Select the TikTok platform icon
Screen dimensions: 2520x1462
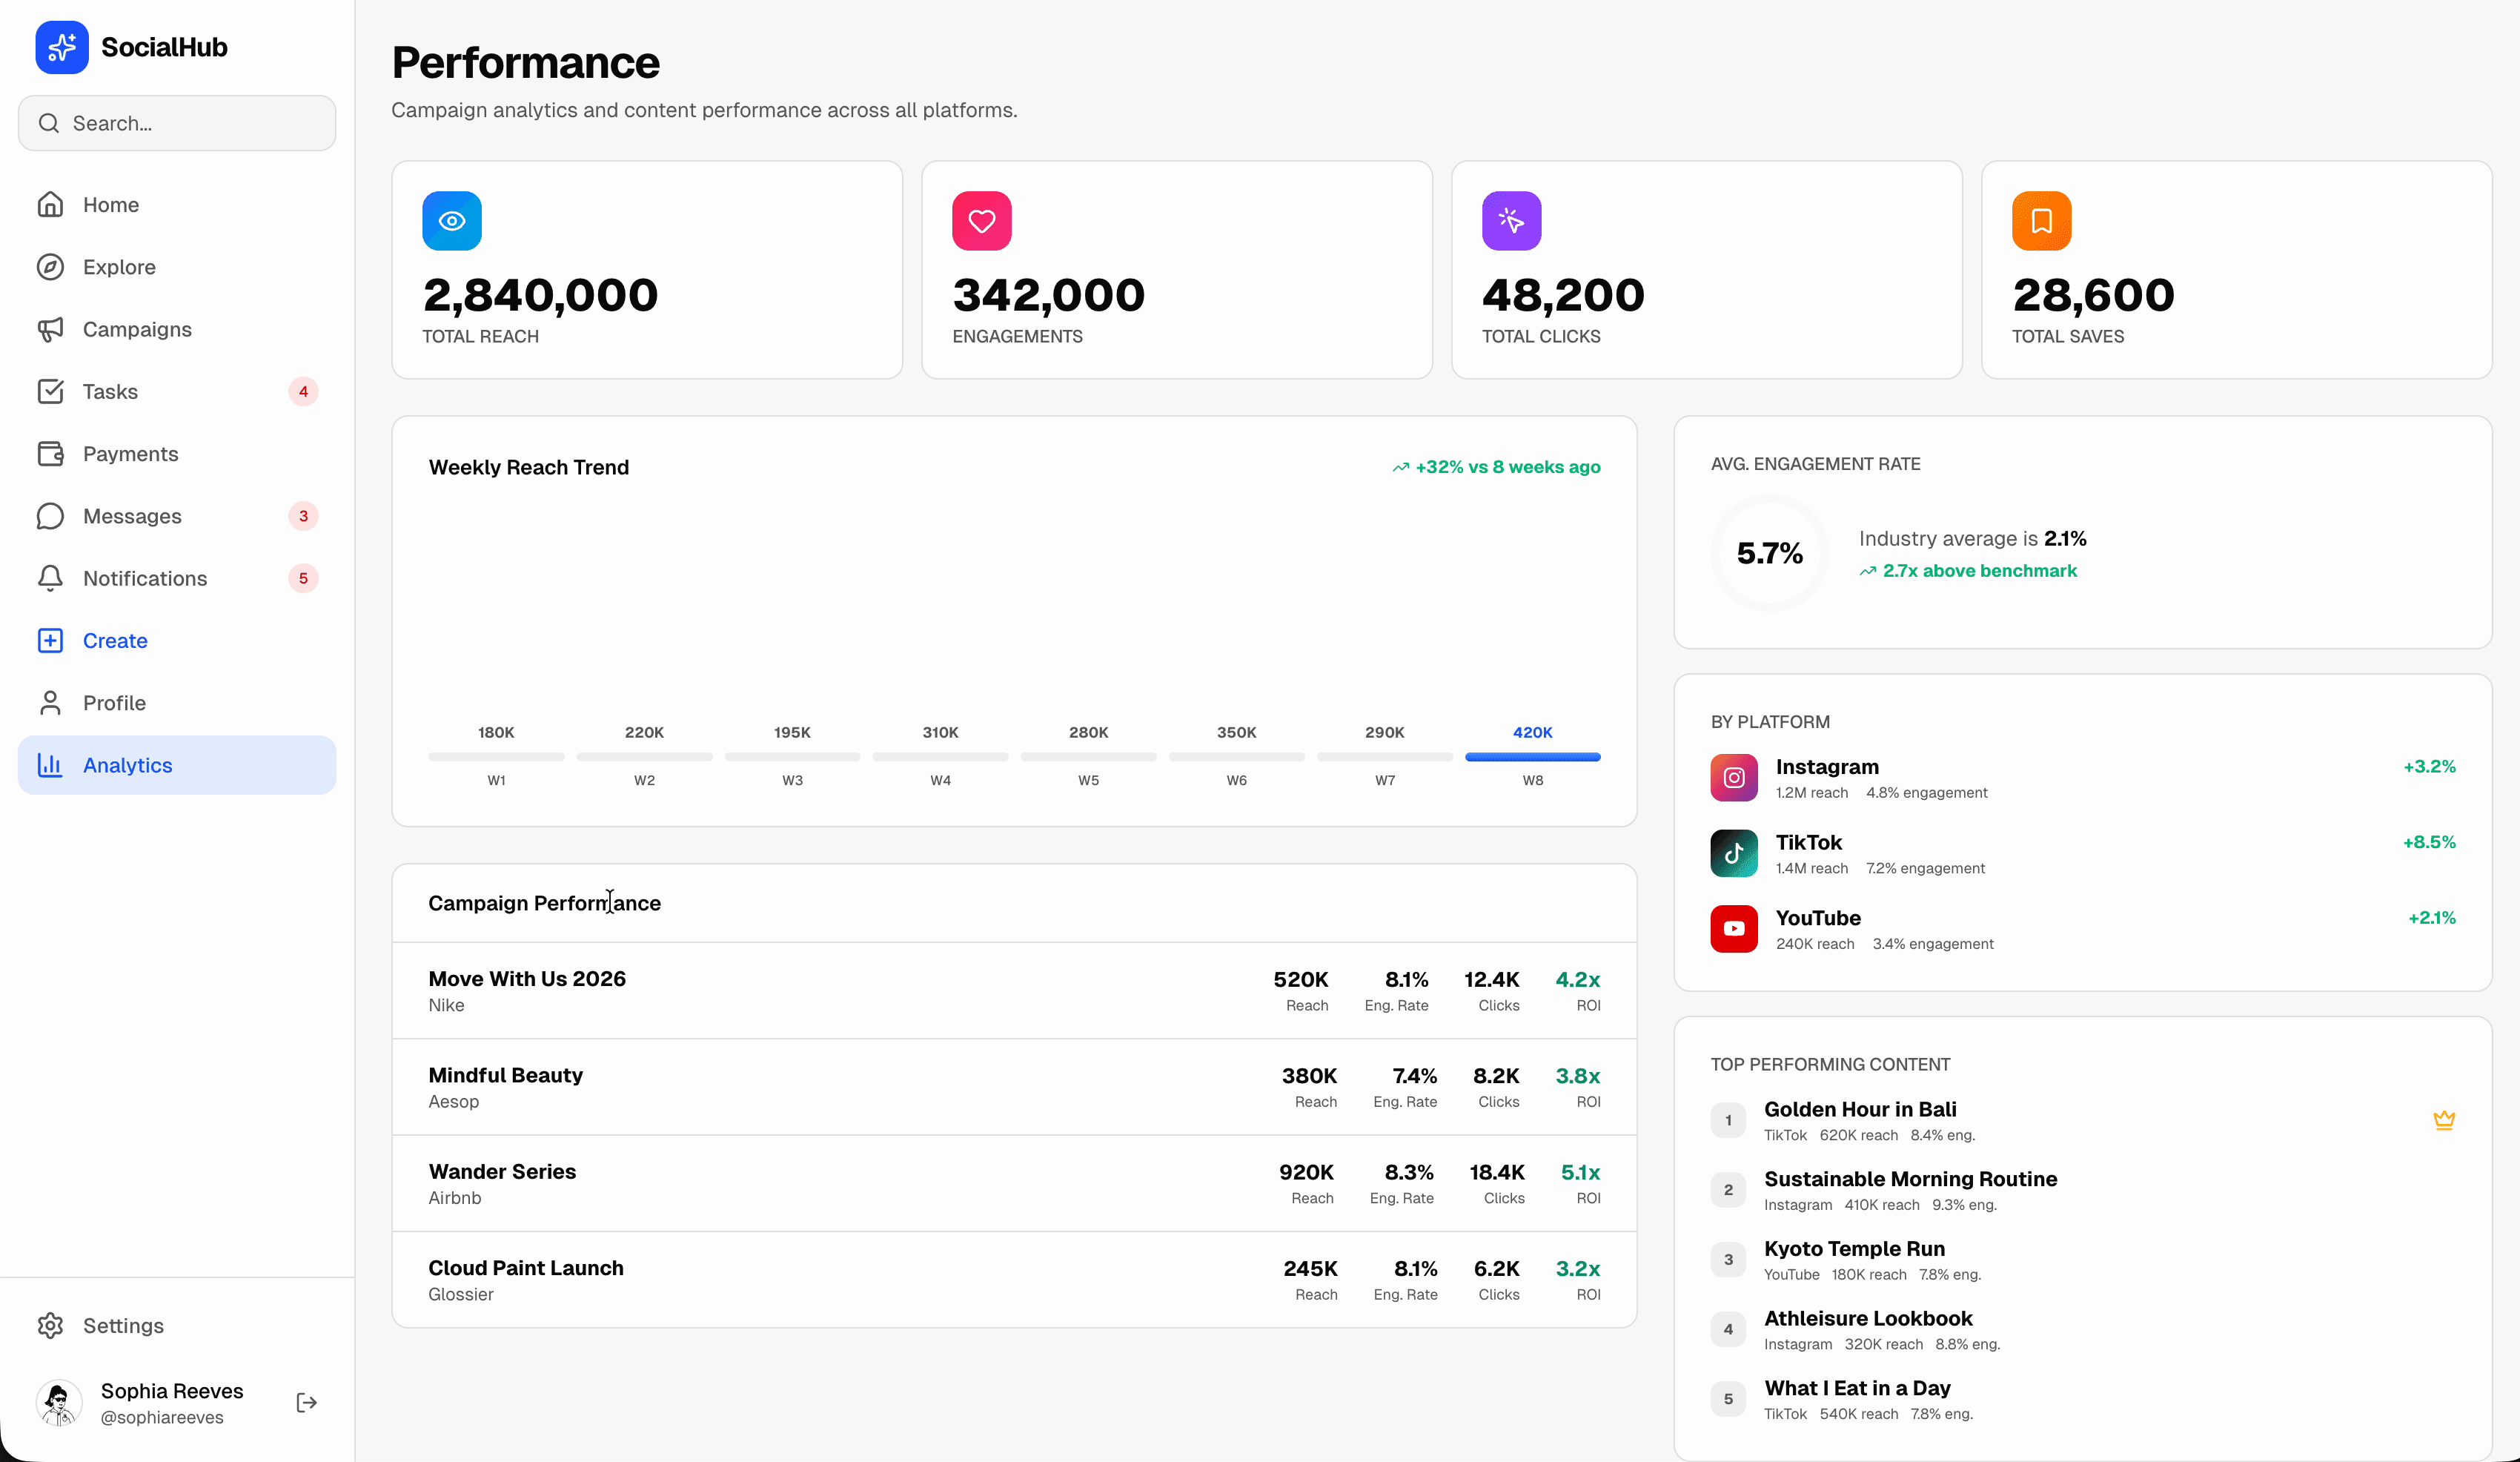[1734, 853]
